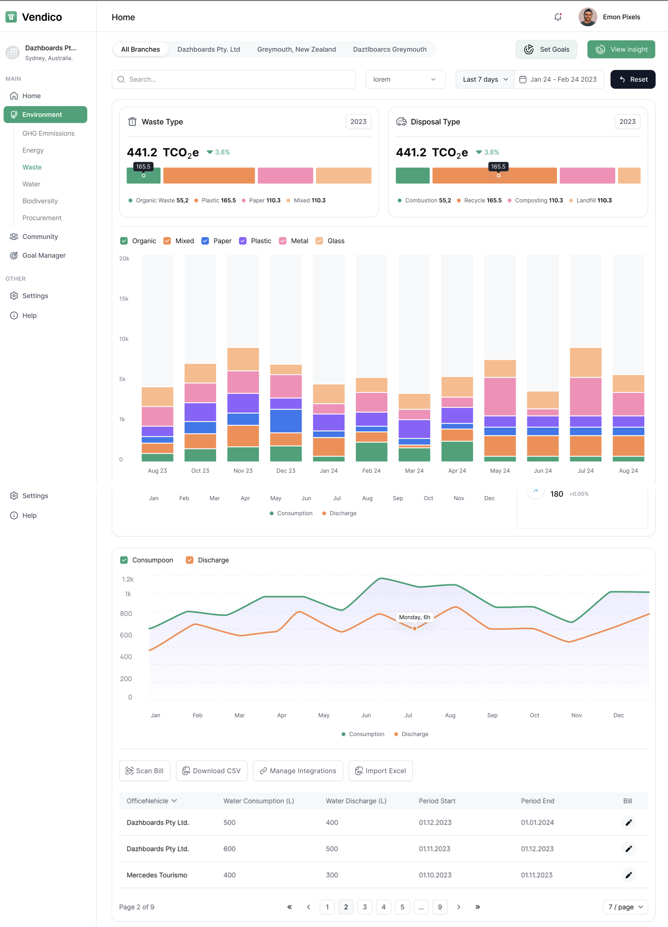Viewport: 668px width, 927px height.
Task: Go to next page arrow
Action: coord(458,906)
